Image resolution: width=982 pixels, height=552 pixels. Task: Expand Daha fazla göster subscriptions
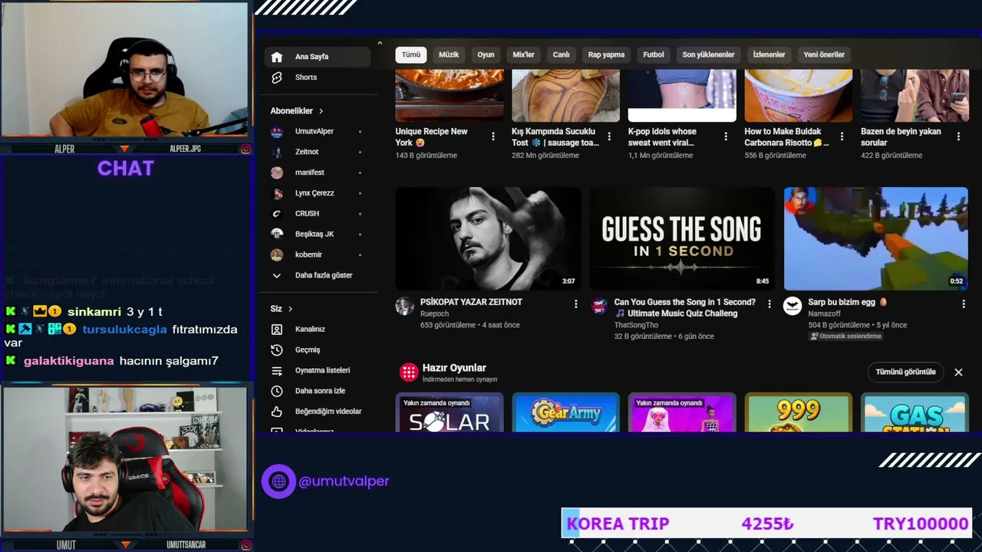318,275
